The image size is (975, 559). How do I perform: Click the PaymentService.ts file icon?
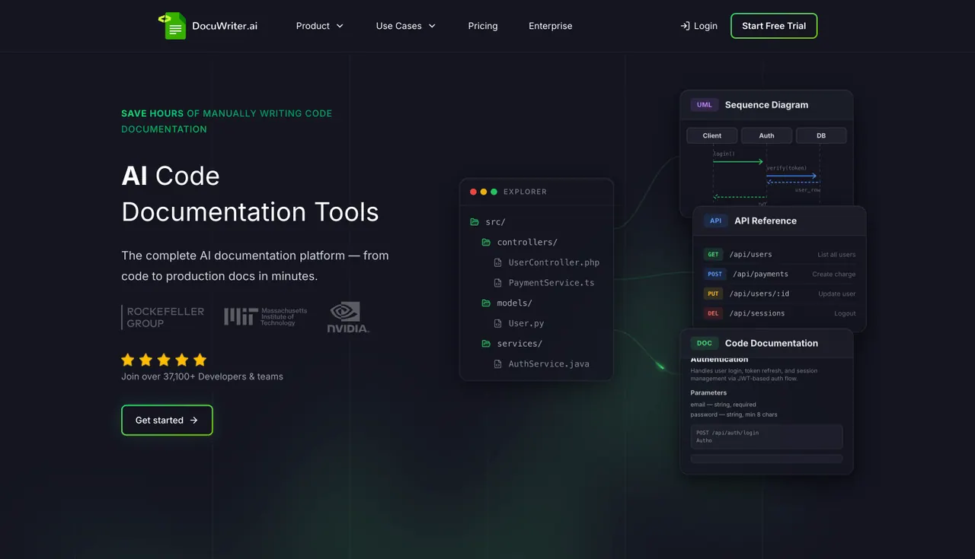pos(497,283)
